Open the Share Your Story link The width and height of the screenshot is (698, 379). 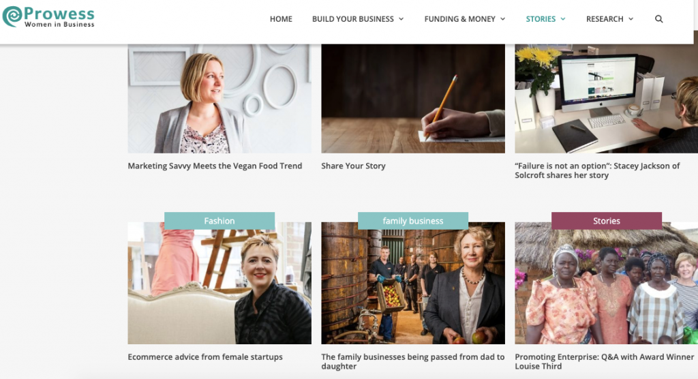354,166
